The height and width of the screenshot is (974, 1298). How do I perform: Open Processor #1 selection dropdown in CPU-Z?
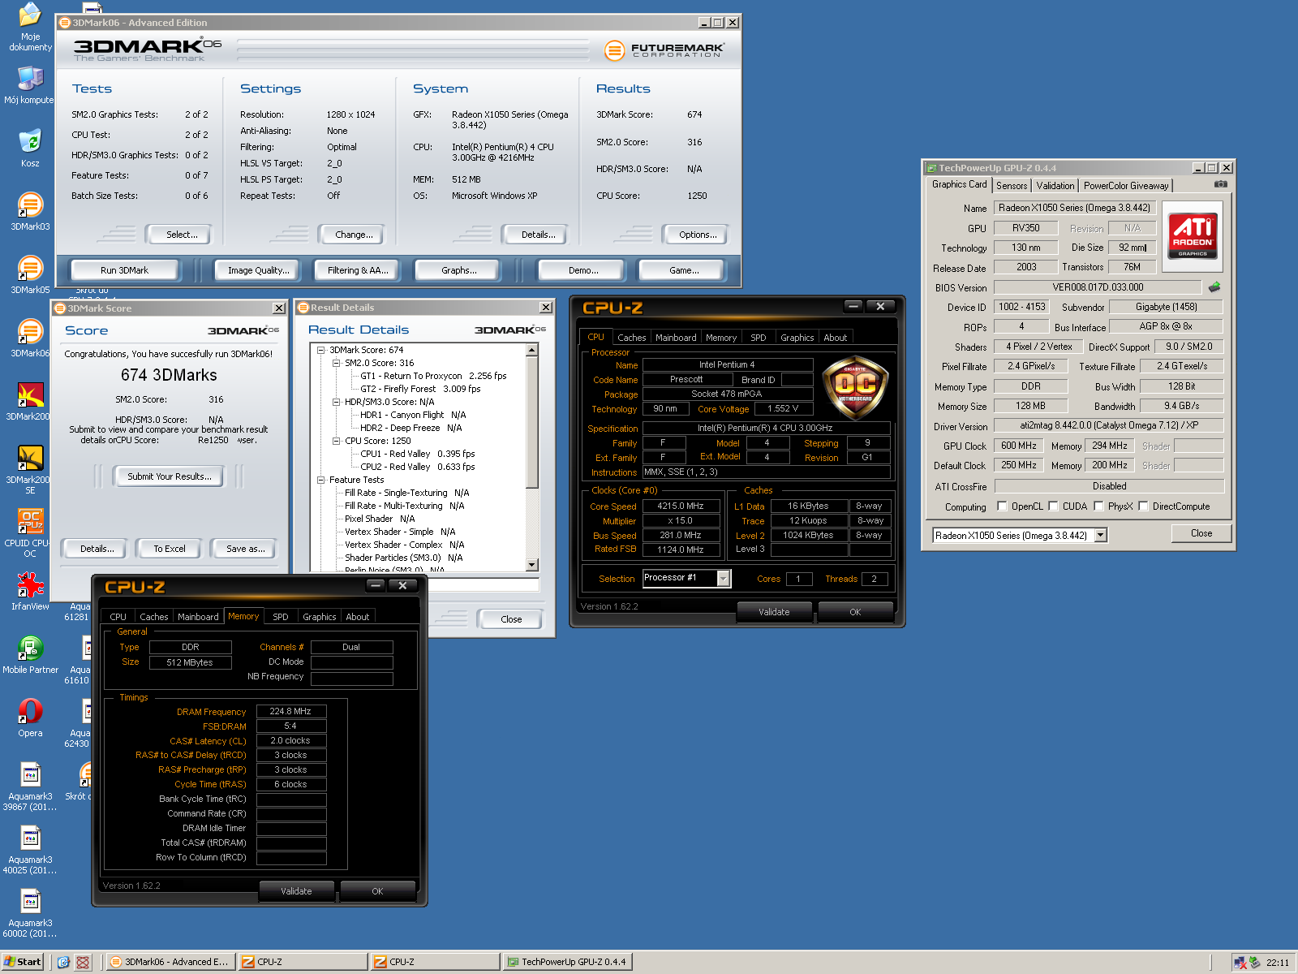(723, 578)
